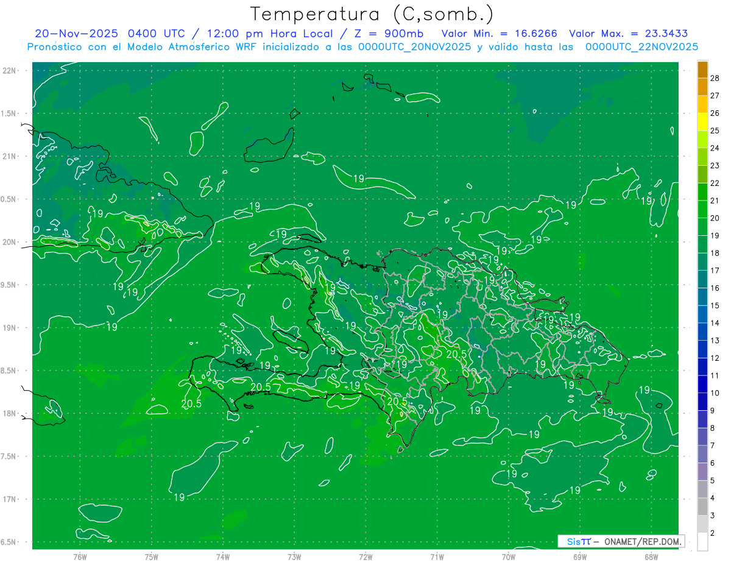Image resolution: width=731 pixels, height=565 pixels.
Task: Click the '69W' longitude axis label
Action: tap(580, 557)
